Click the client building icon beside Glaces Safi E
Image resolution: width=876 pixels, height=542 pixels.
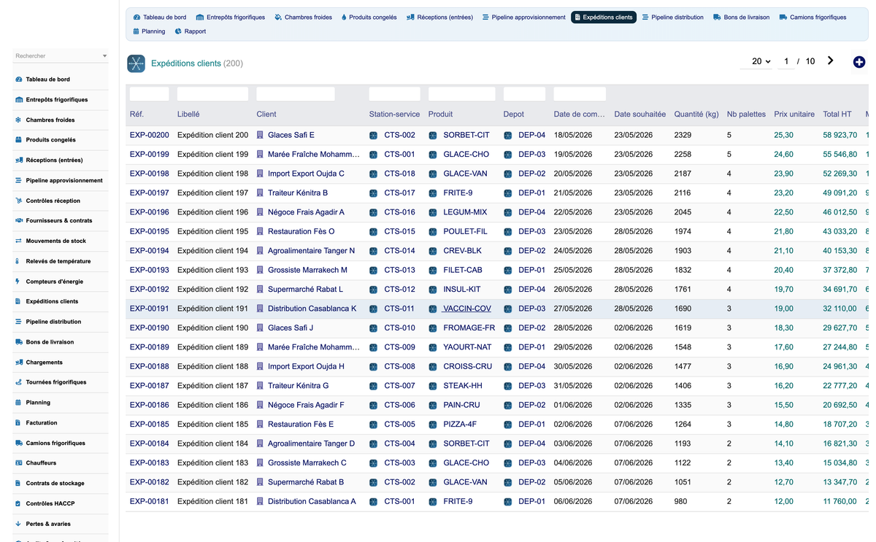[x=260, y=135]
